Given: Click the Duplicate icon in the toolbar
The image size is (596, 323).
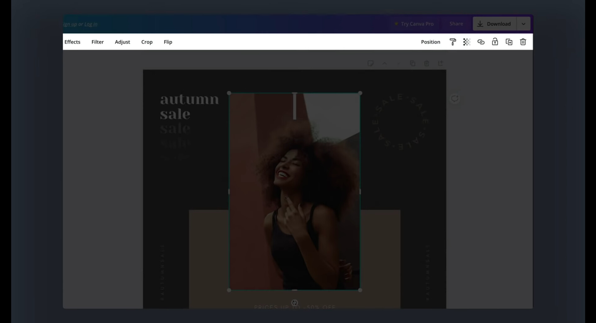Looking at the screenshot, I should (x=509, y=42).
